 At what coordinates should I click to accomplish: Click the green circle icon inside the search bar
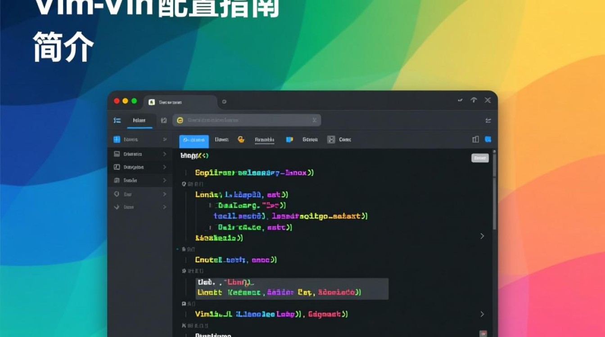181,120
